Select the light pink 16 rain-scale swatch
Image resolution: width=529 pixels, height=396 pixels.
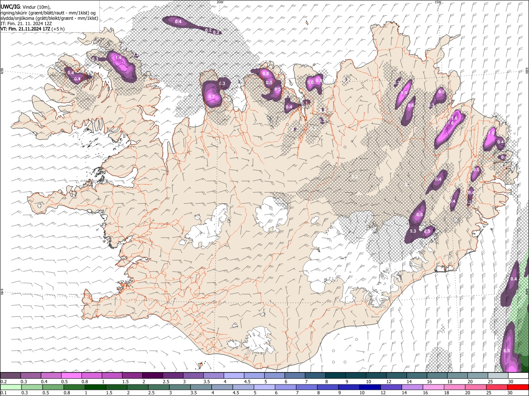coord(433,387)
